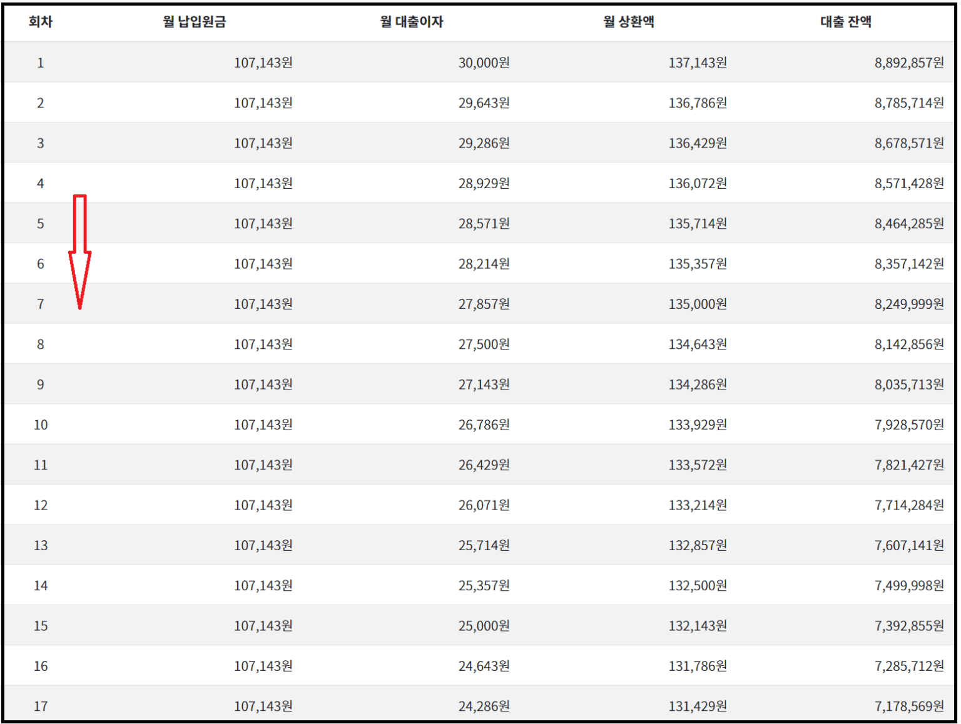
Task: Click the 7,178,569원 balance cell
Action: (x=909, y=706)
